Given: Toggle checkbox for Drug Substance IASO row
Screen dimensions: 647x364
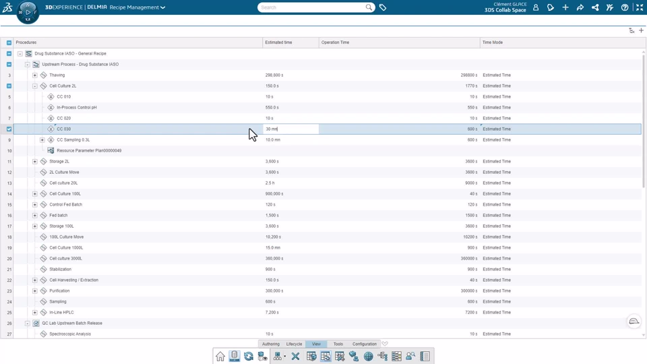Looking at the screenshot, I should [x=9, y=54].
